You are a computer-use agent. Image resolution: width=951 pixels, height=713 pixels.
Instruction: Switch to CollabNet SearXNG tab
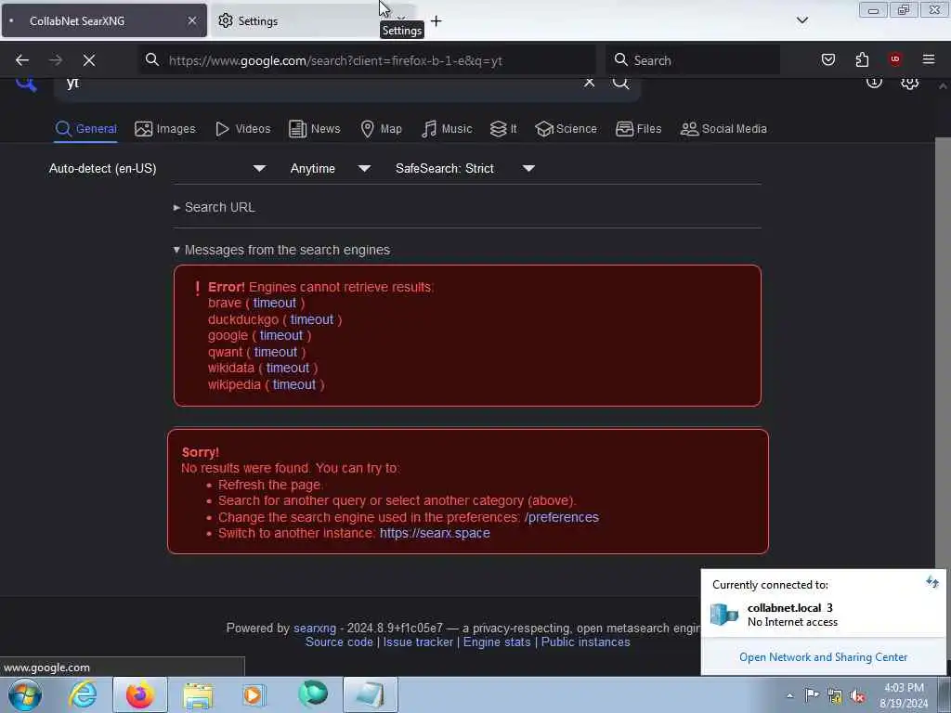click(x=104, y=20)
